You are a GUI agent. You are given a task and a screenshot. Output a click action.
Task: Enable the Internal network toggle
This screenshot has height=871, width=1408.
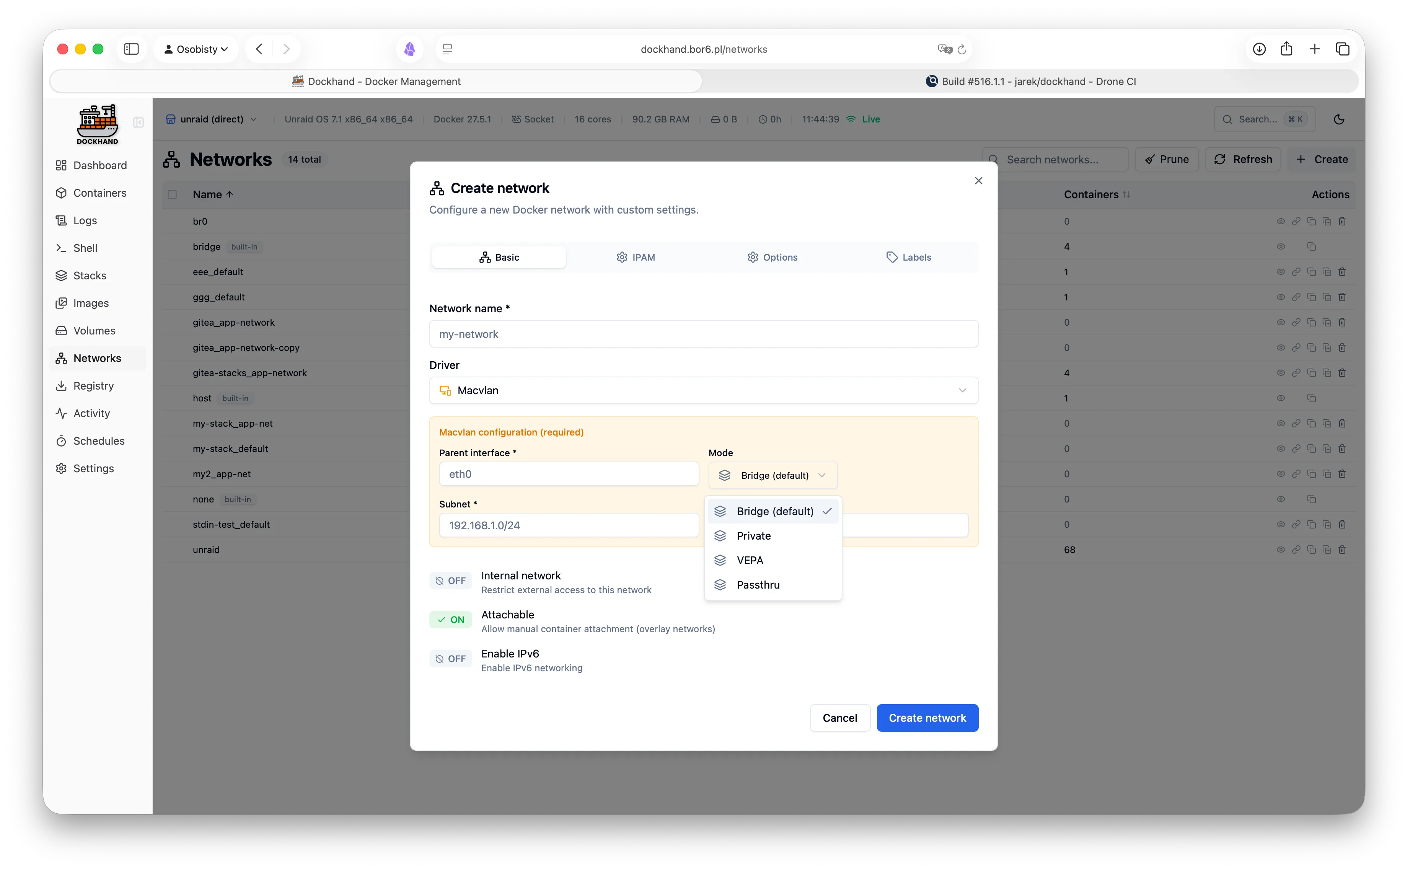click(450, 581)
